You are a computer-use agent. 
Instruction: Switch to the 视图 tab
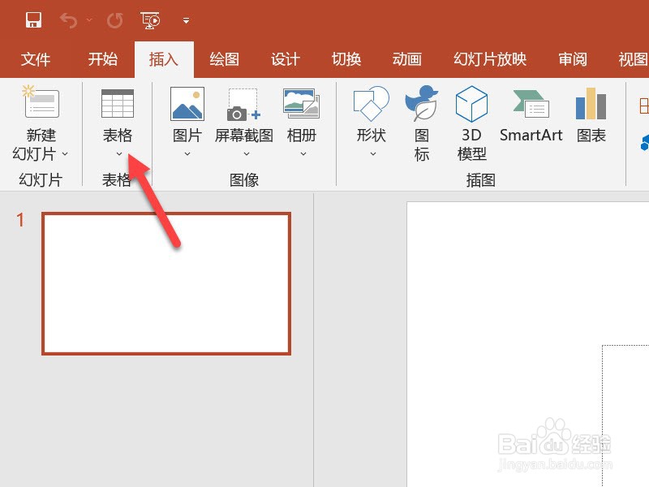click(x=634, y=59)
